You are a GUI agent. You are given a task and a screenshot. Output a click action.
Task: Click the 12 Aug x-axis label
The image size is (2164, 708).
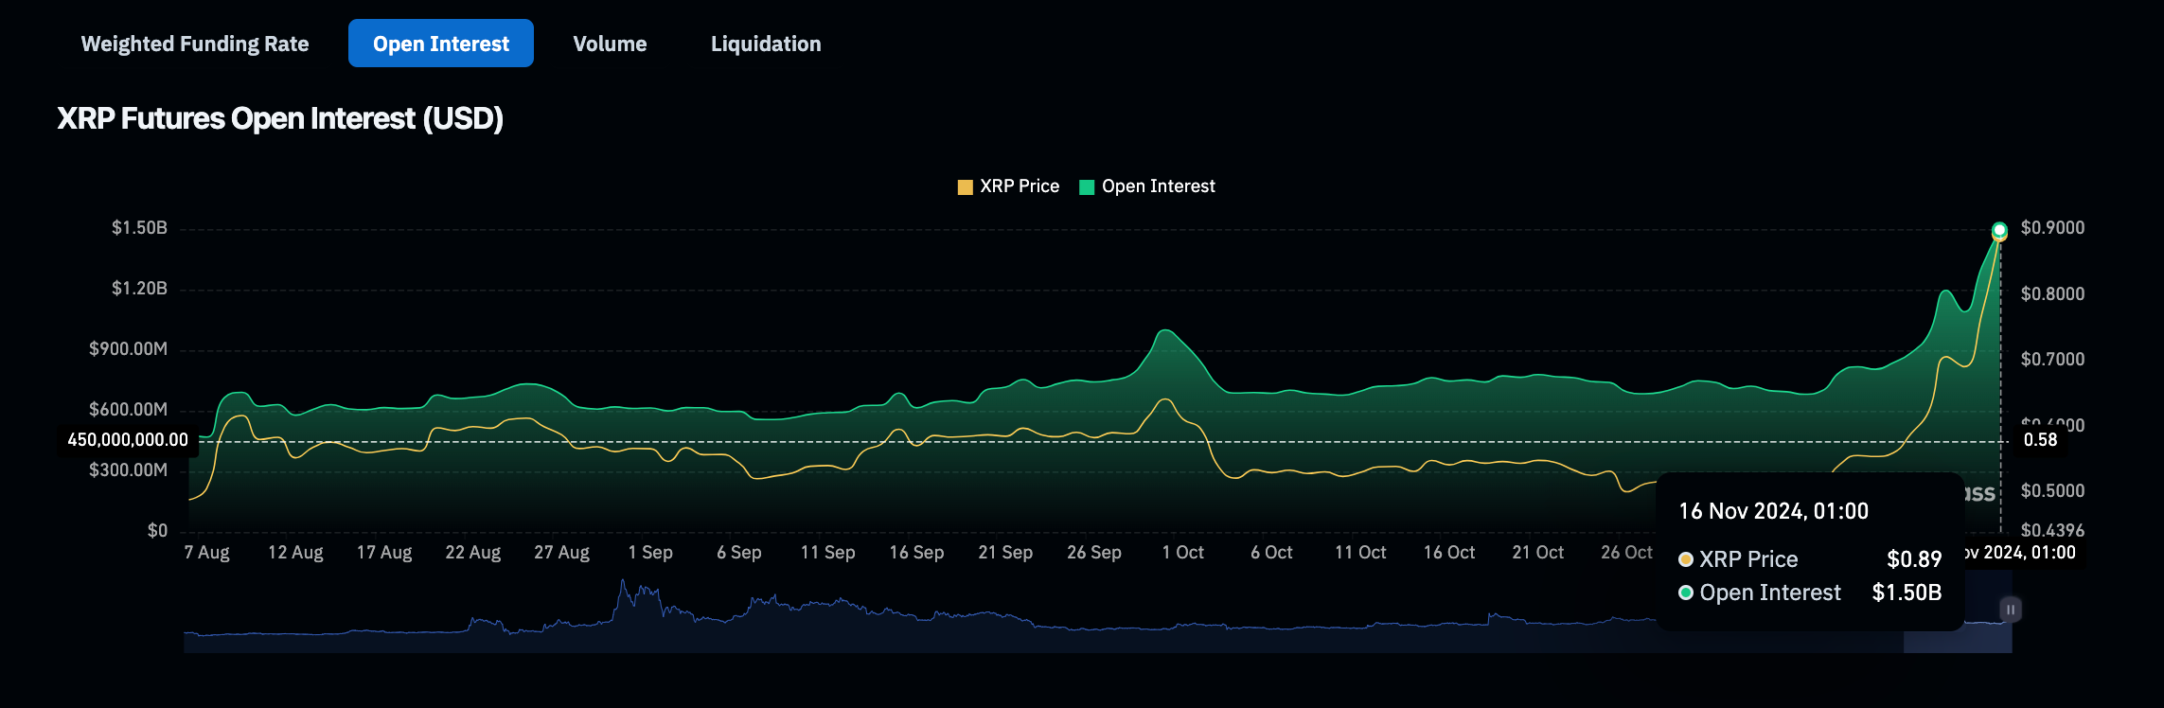pos(295,553)
